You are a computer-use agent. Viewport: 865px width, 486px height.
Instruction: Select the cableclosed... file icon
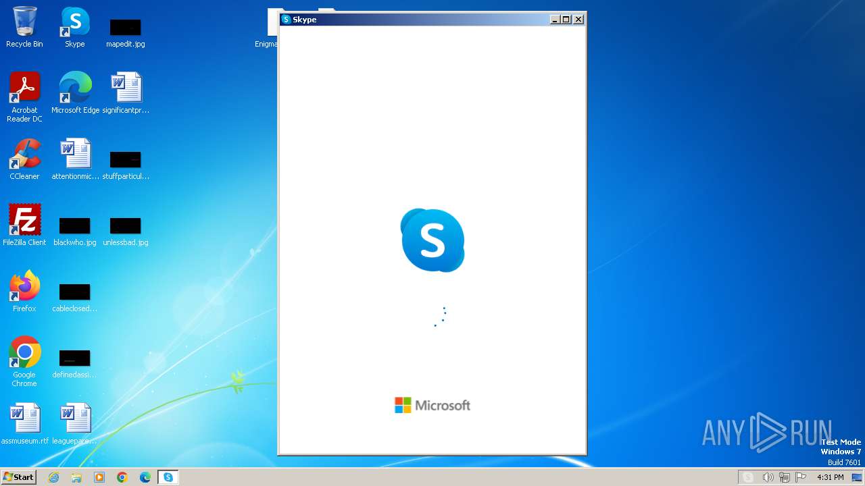[x=75, y=297]
